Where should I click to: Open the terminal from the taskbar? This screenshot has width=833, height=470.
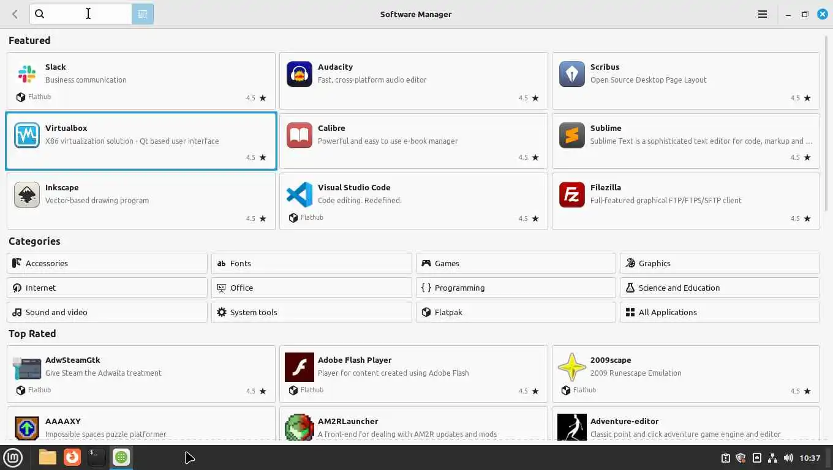point(96,457)
